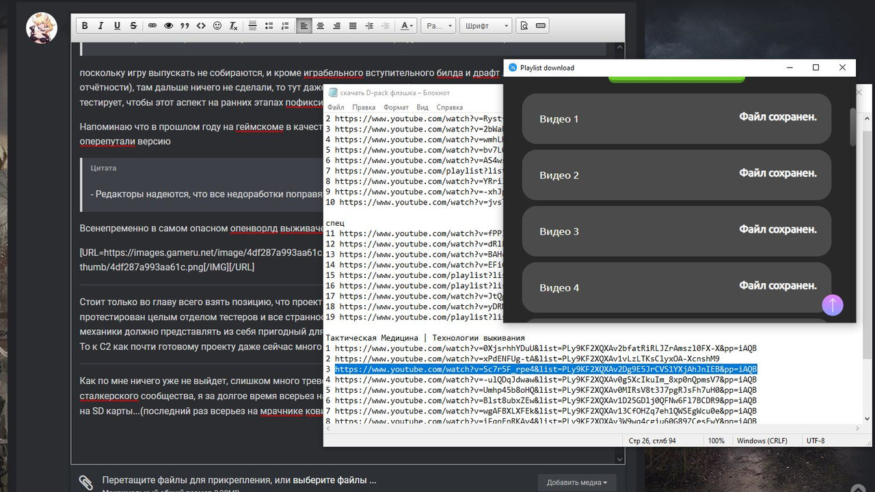Click the выберите файлы link
The height and width of the screenshot is (492, 875).
[335, 480]
